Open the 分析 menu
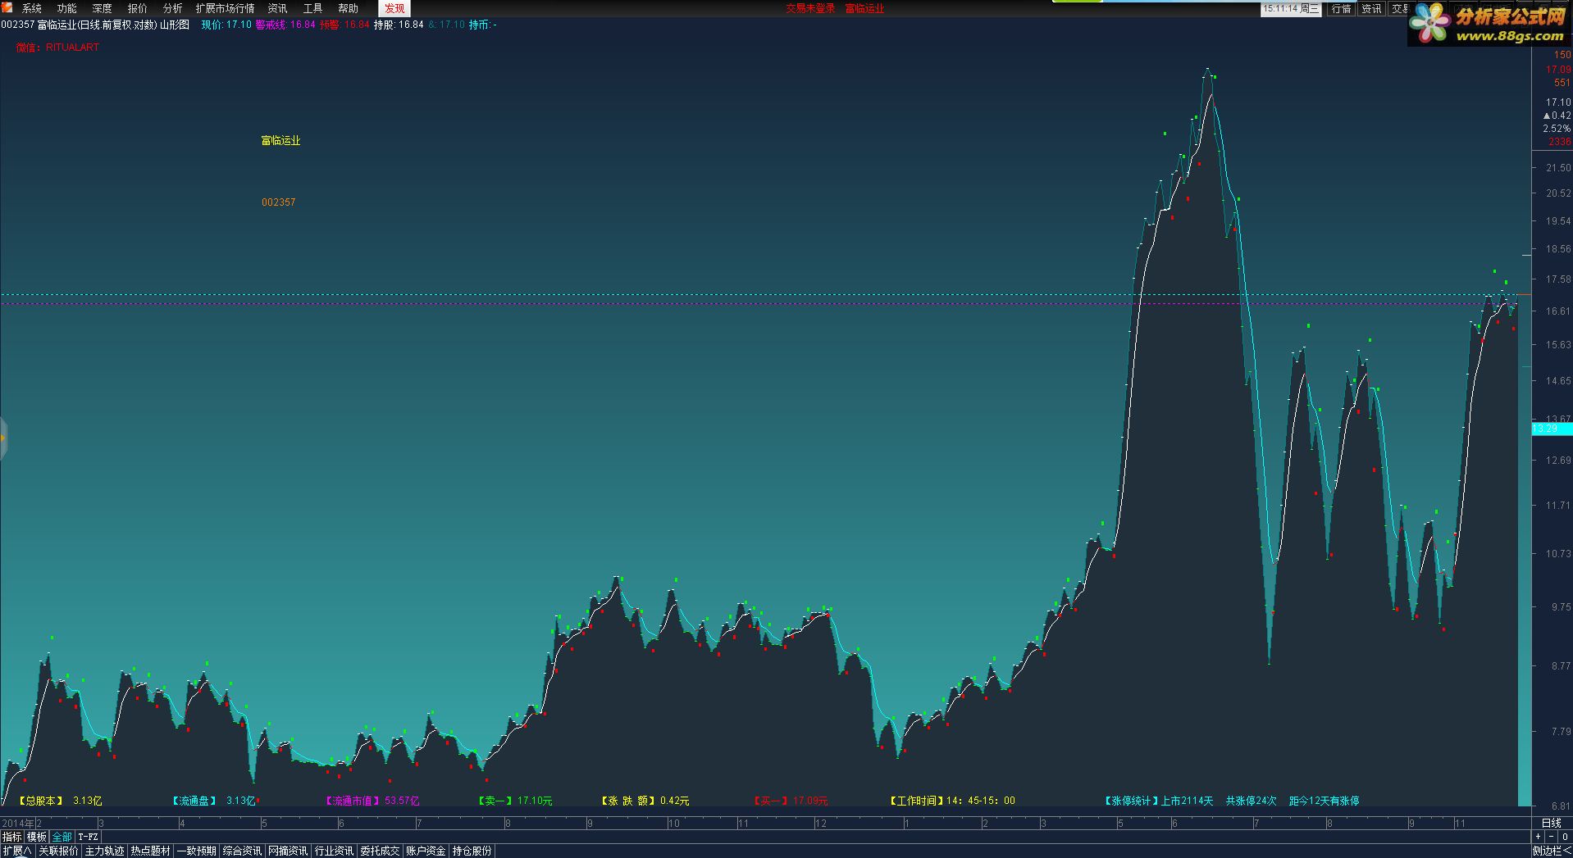Image resolution: width=1573 pixels, height=858 pixels. [172, 8]
